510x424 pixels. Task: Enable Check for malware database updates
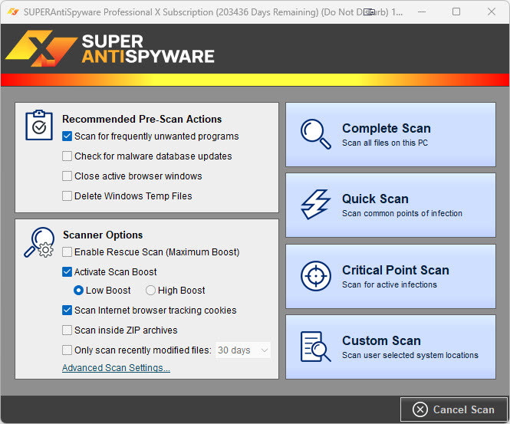click(67, 156)
